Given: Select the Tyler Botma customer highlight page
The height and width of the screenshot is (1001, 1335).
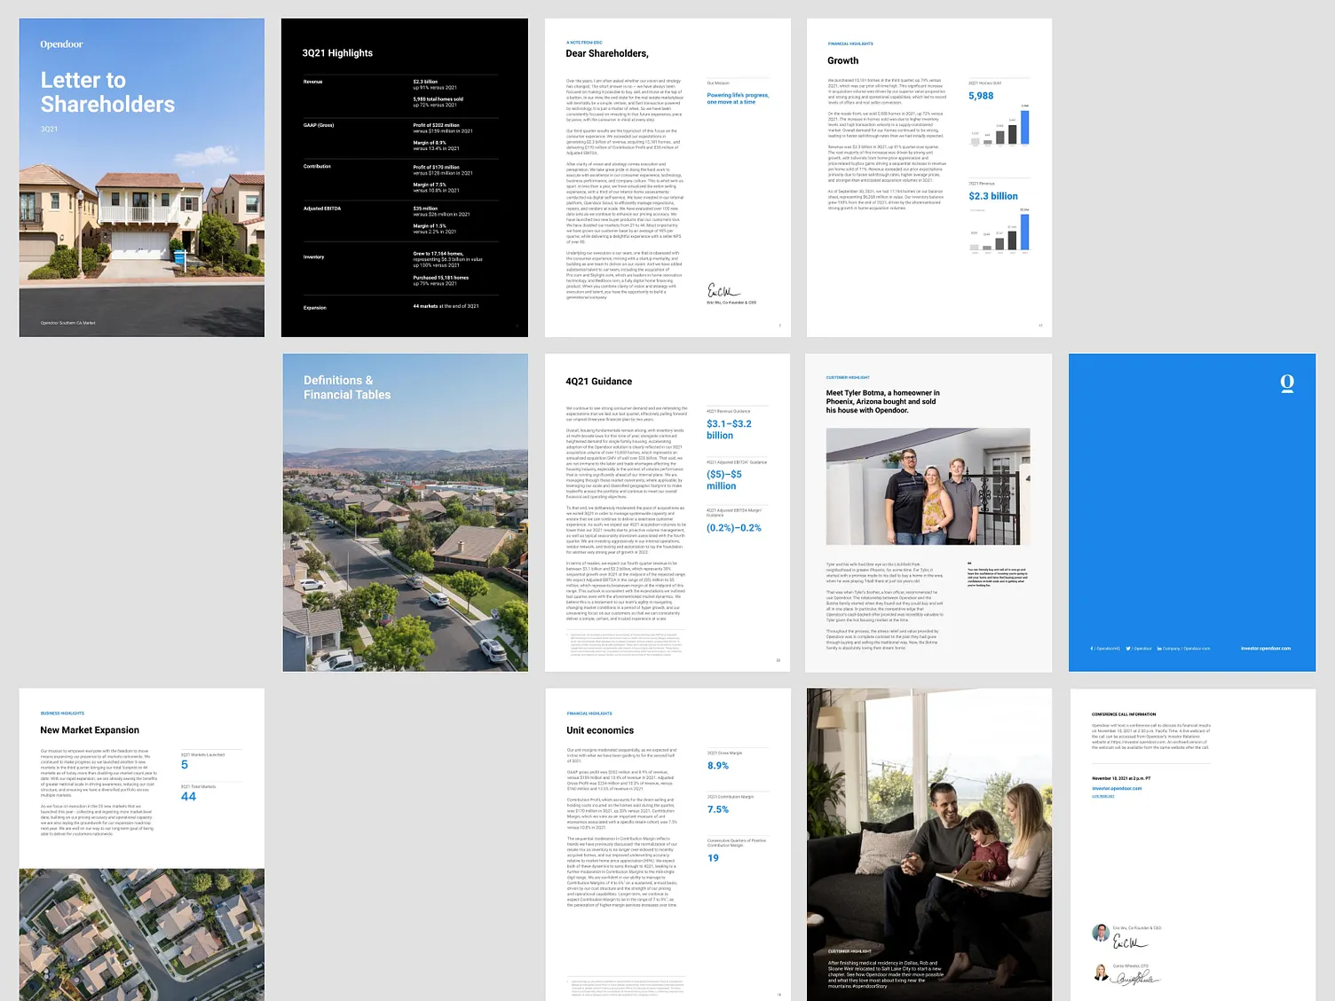Looking at the screenshot, I should pyautogui.click(x=928, y=511).
